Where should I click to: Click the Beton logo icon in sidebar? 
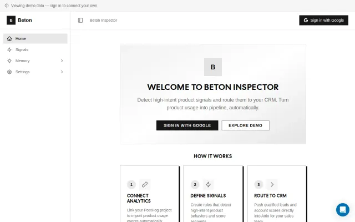[11, 20]
